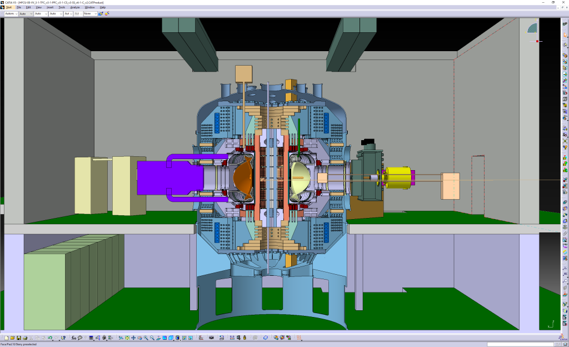Select the Rotate tool
The width and height of the screenshot is (569, 347).
click(139, 336)
